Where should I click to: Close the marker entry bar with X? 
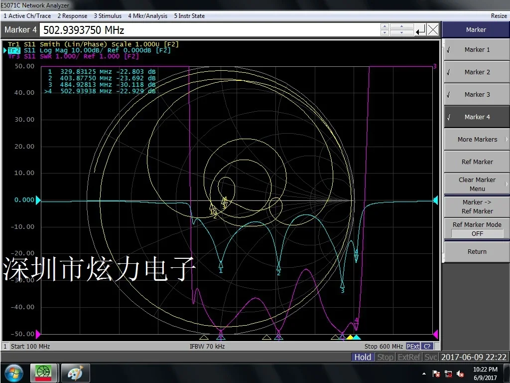pyautogui.click(x=433, y=30)
